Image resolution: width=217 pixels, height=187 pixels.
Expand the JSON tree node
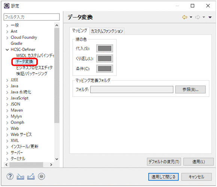[x=7, y=104]
